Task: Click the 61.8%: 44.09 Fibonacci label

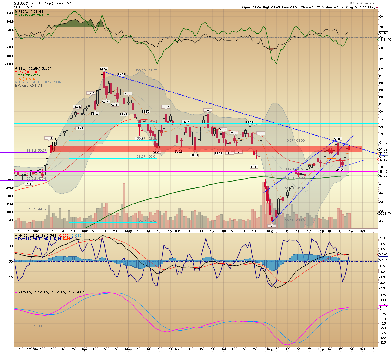Action: pos(37,209)
